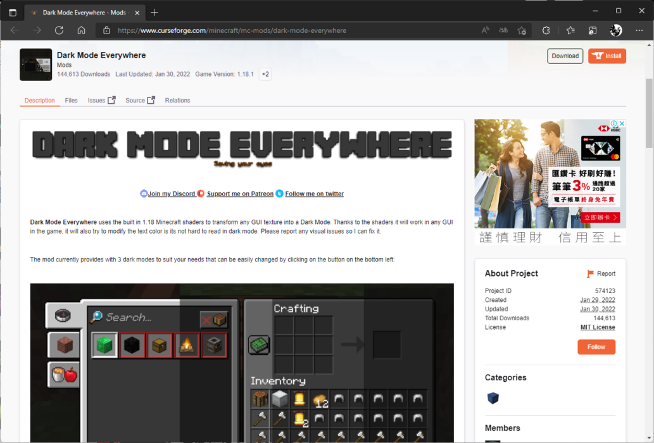This screenshot has width=654, height=443.
Task: Go back to the previous page
Action: [x=15, y=30]
